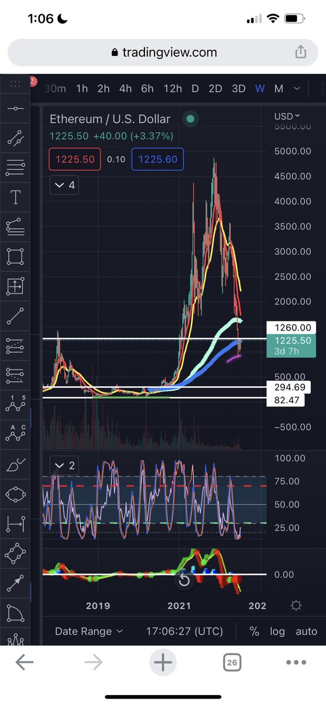Reset the chart with the undo arrow
This screenshot has width=326, height=705.
pos(184,580)
